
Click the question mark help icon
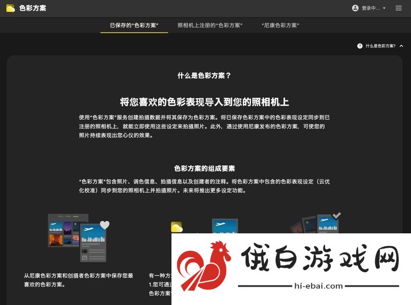pos(360,46)
